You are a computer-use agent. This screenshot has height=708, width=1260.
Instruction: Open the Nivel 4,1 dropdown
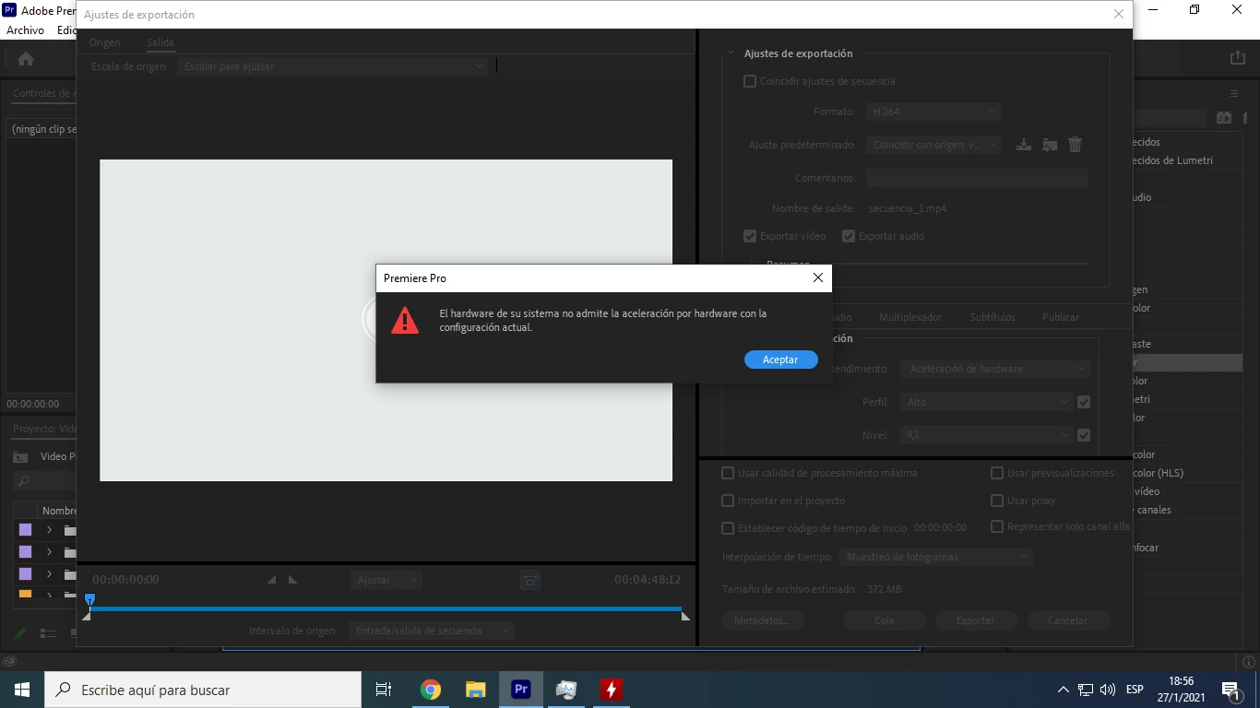point(987,435)
